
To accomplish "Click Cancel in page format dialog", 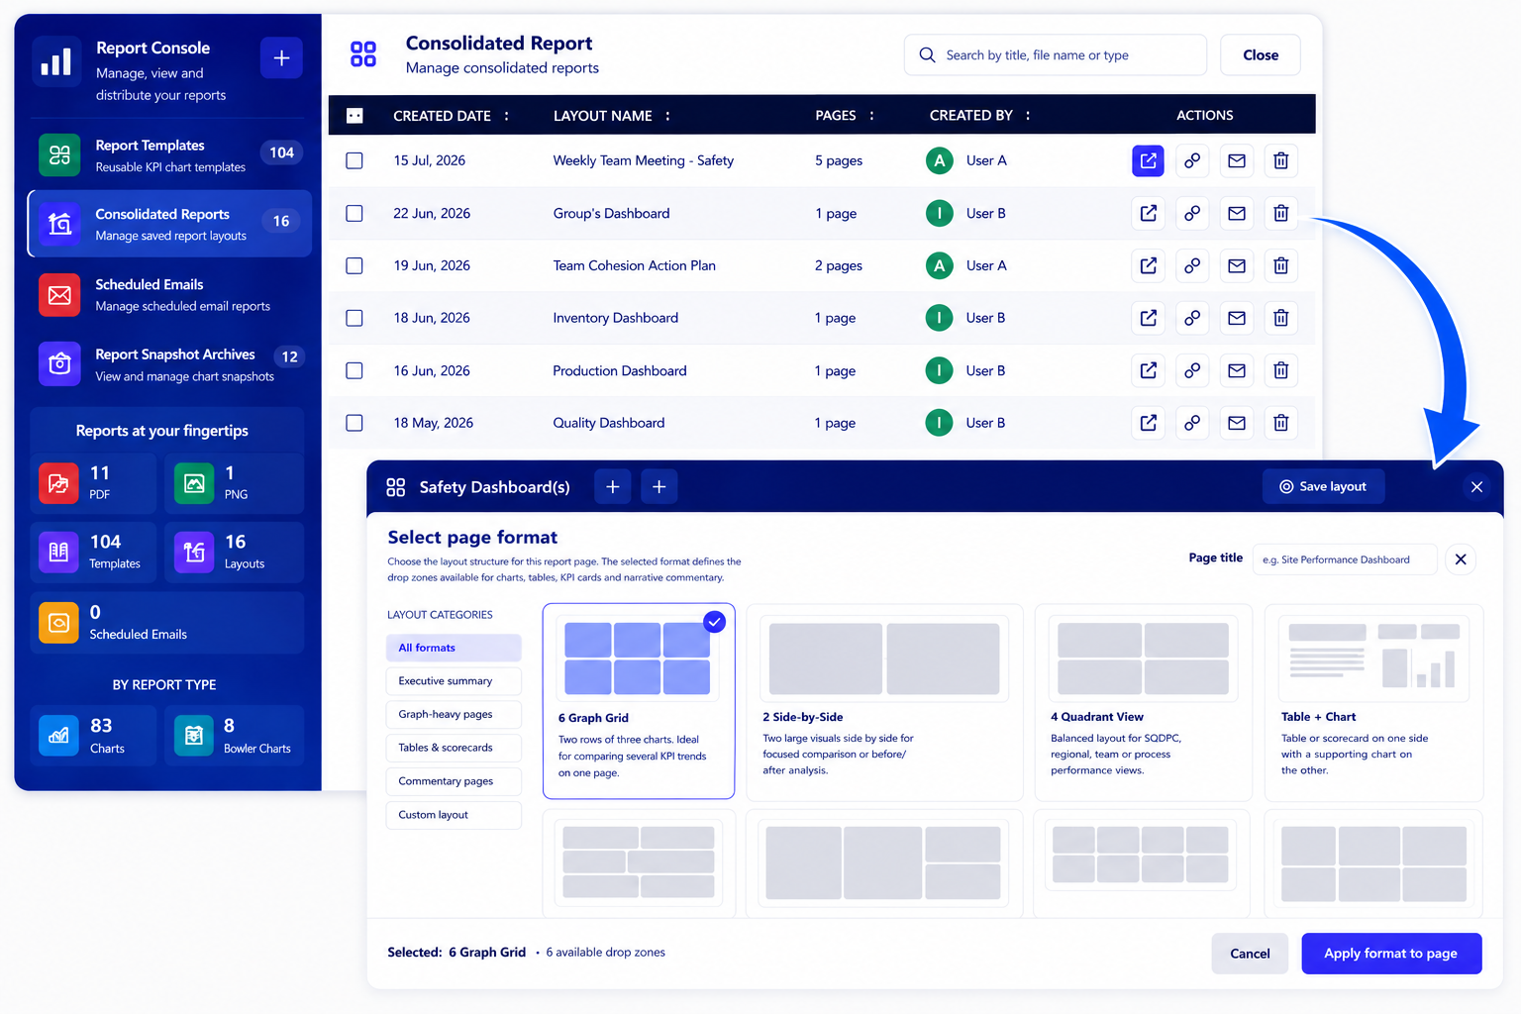I will pyautogui.click(x=1250, y=954).
